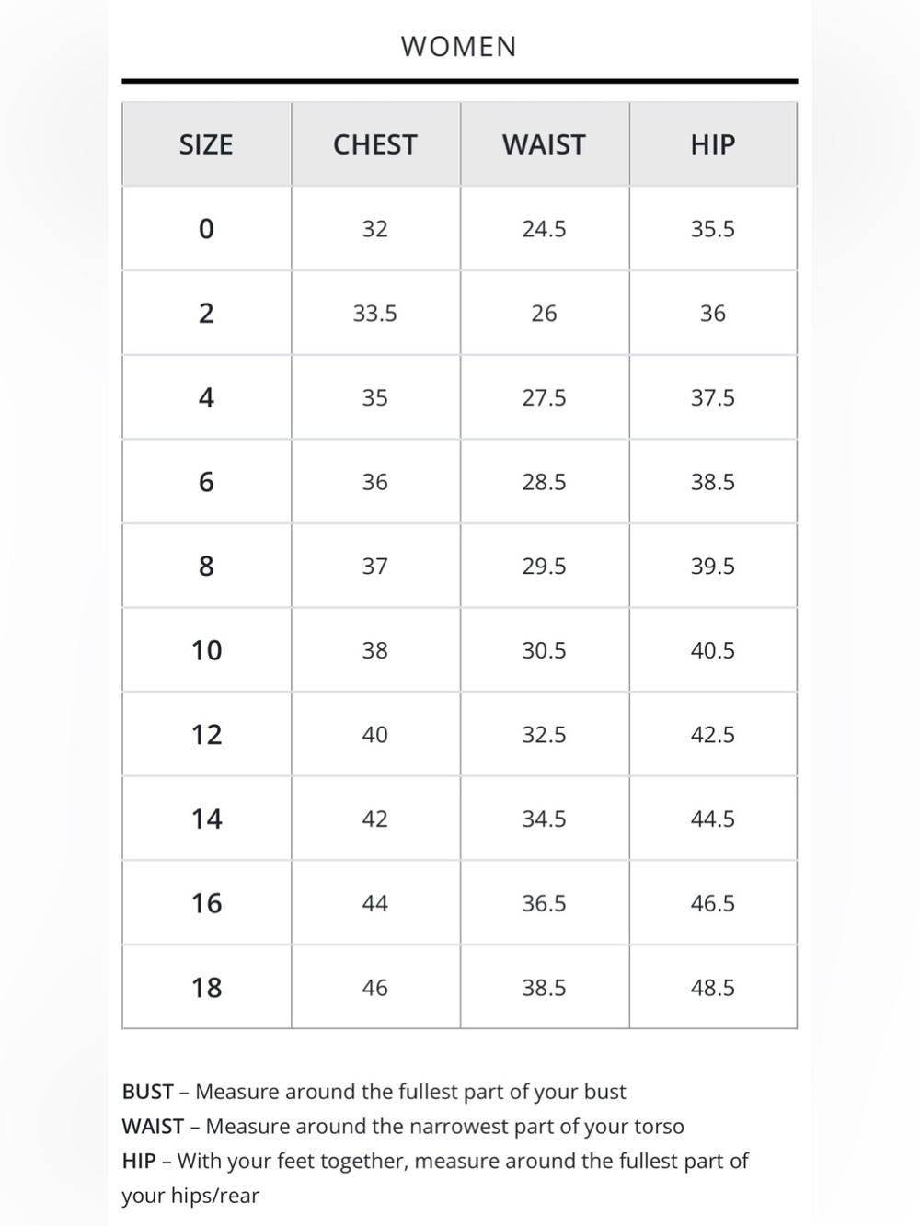Viewport: 920px width, 1226px height.
Task: Click the size 6 row label
Action: 206,481
